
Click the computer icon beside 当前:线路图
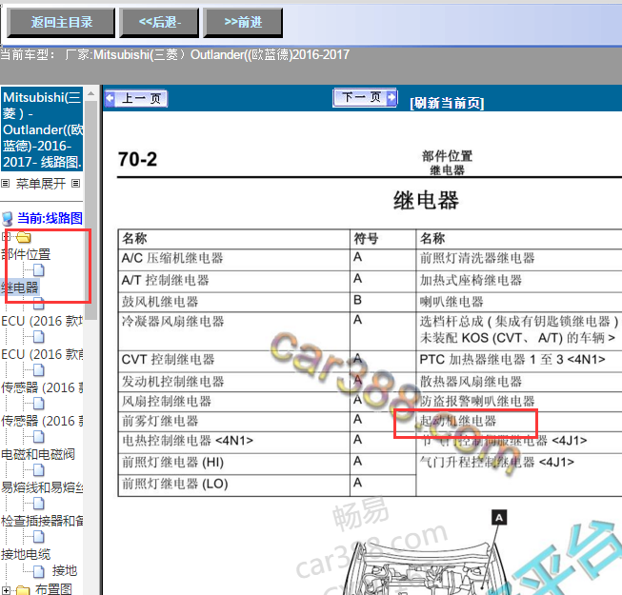click(x=7, y=218)
